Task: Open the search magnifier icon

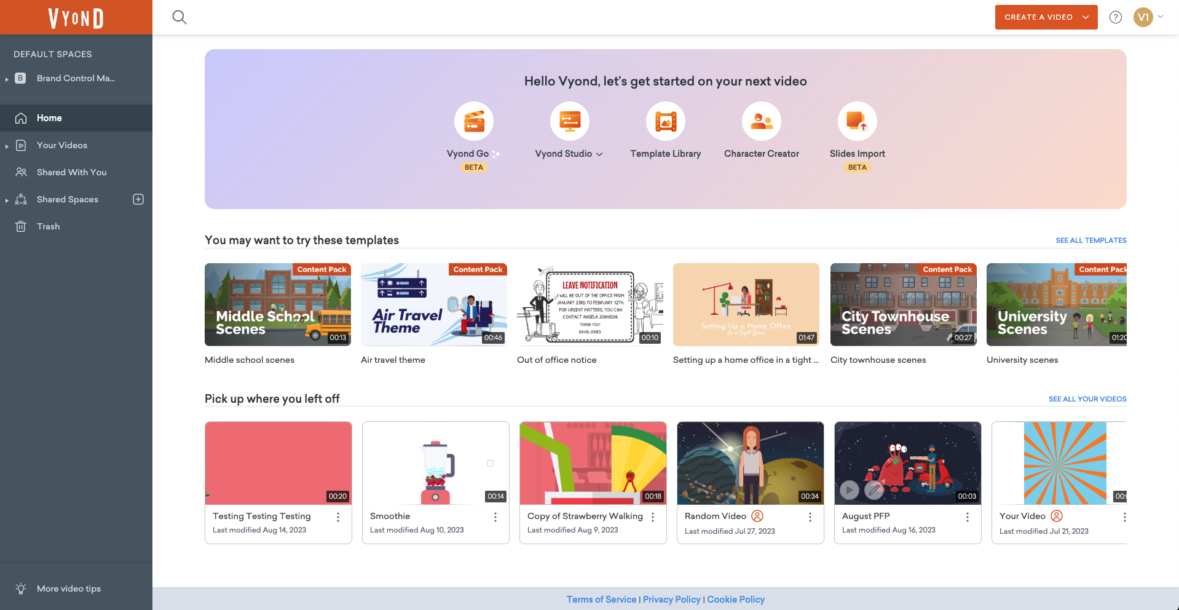Action: (x=179, y=17)
